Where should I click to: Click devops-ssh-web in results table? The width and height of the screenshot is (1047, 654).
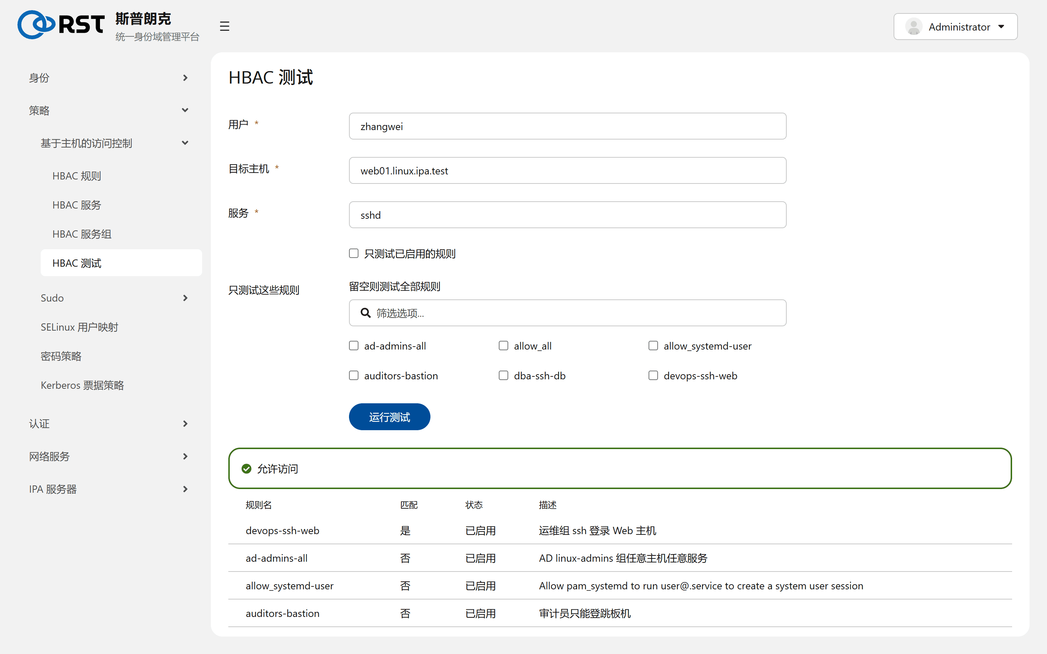(282, 531)
